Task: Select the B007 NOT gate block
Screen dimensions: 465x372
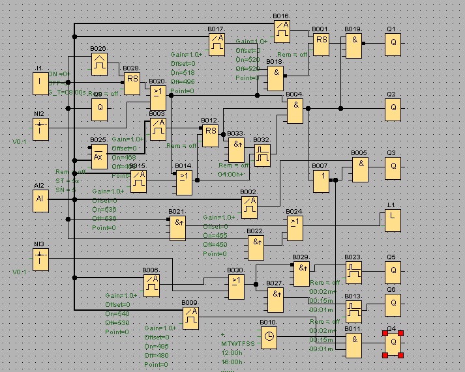Action: point(321,181)
